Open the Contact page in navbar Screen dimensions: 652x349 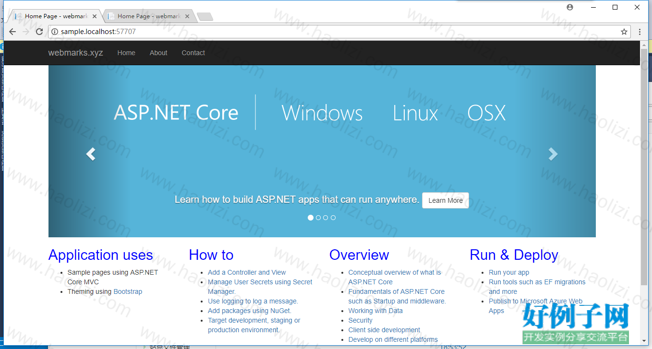point(193,53)
